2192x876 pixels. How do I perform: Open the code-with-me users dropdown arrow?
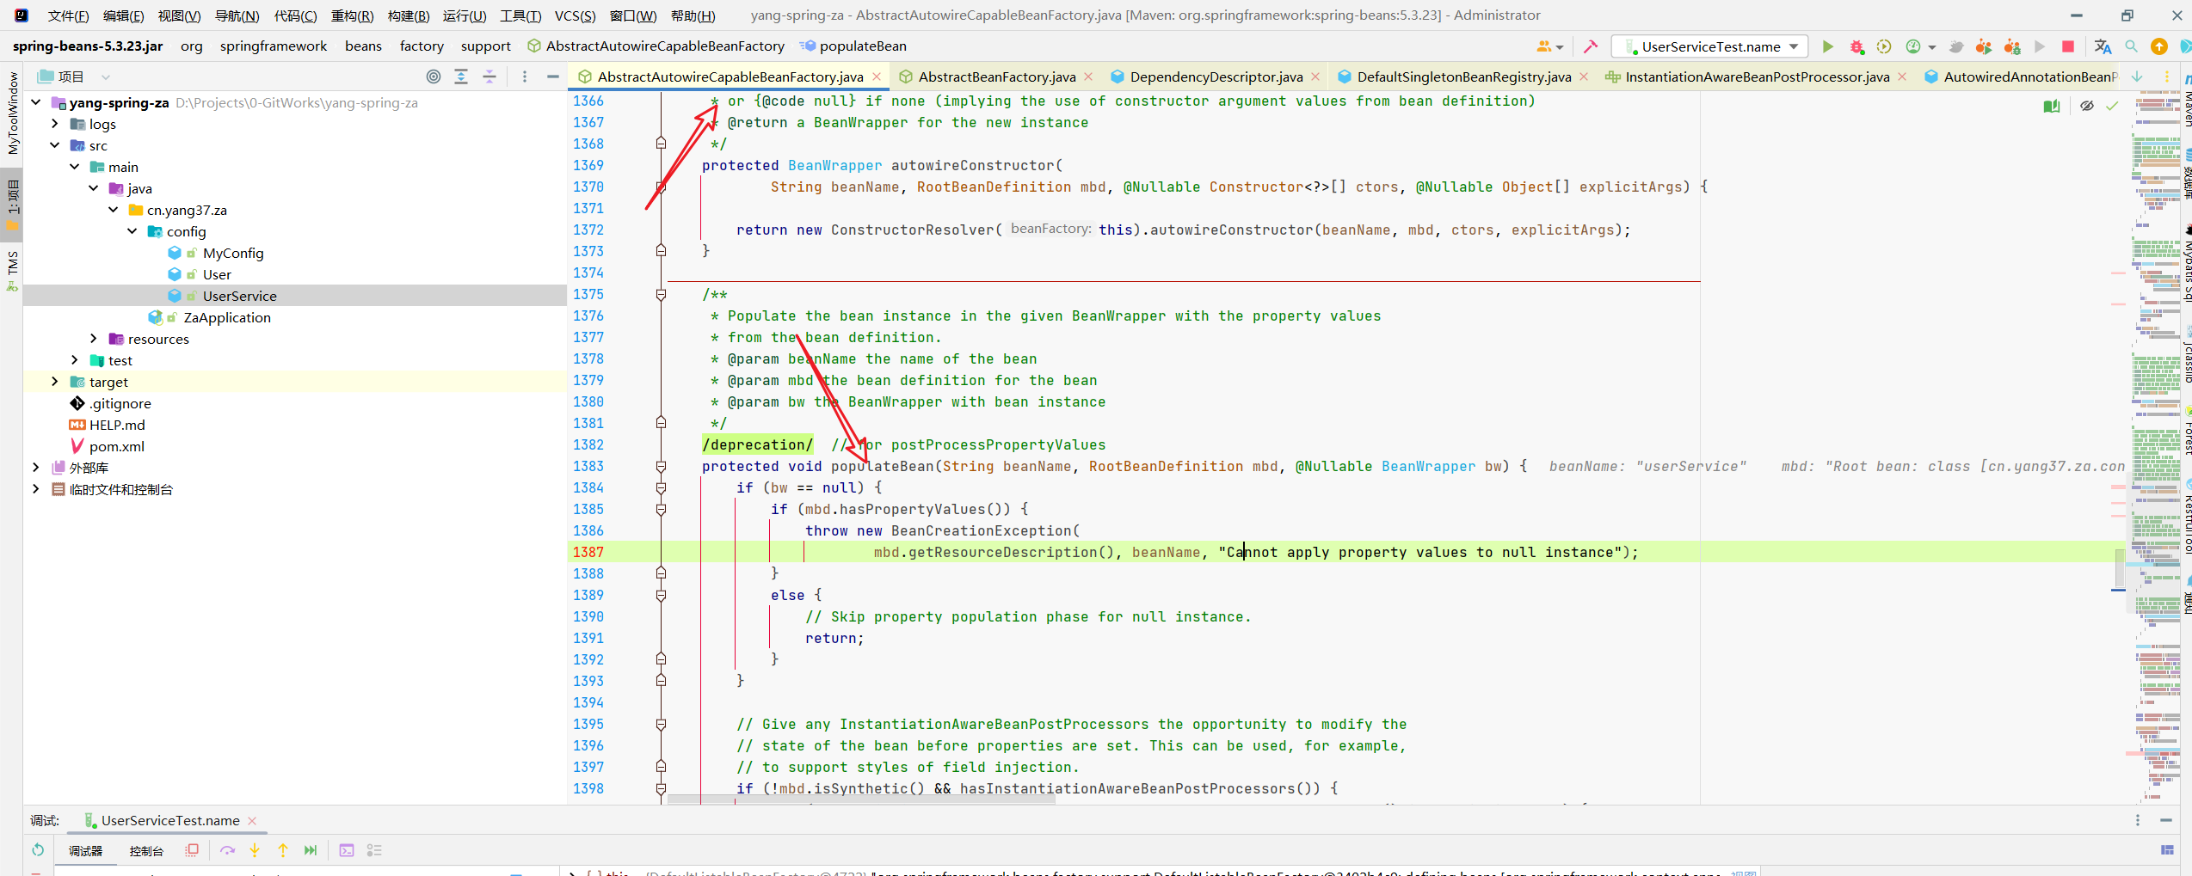(1560, 47)
